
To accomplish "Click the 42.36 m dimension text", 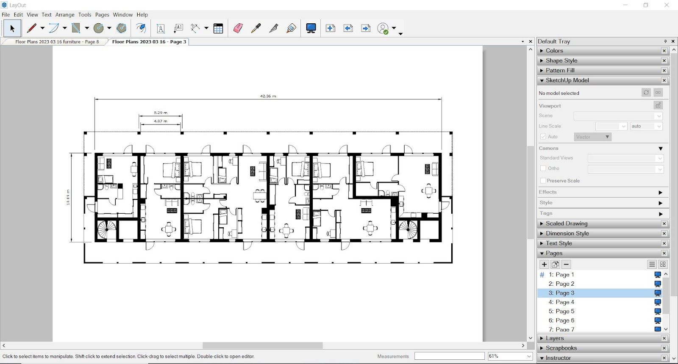I will pos(268,96).
